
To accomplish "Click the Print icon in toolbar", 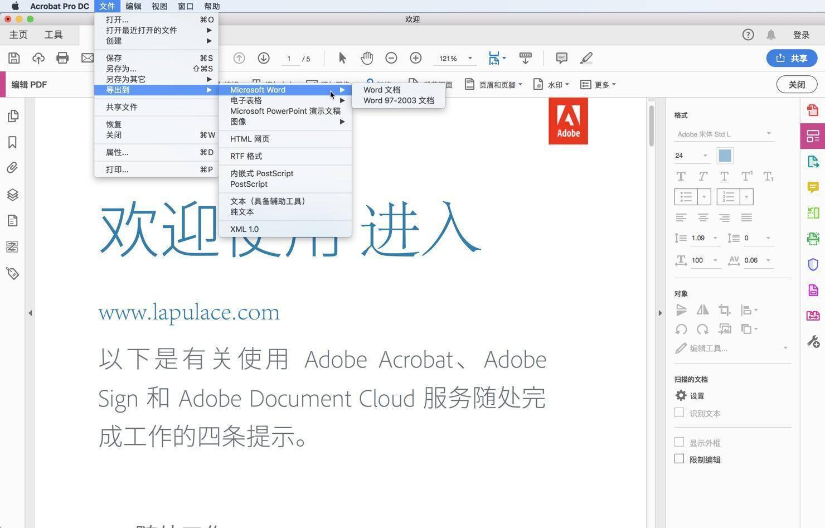I will coord(62,58).
